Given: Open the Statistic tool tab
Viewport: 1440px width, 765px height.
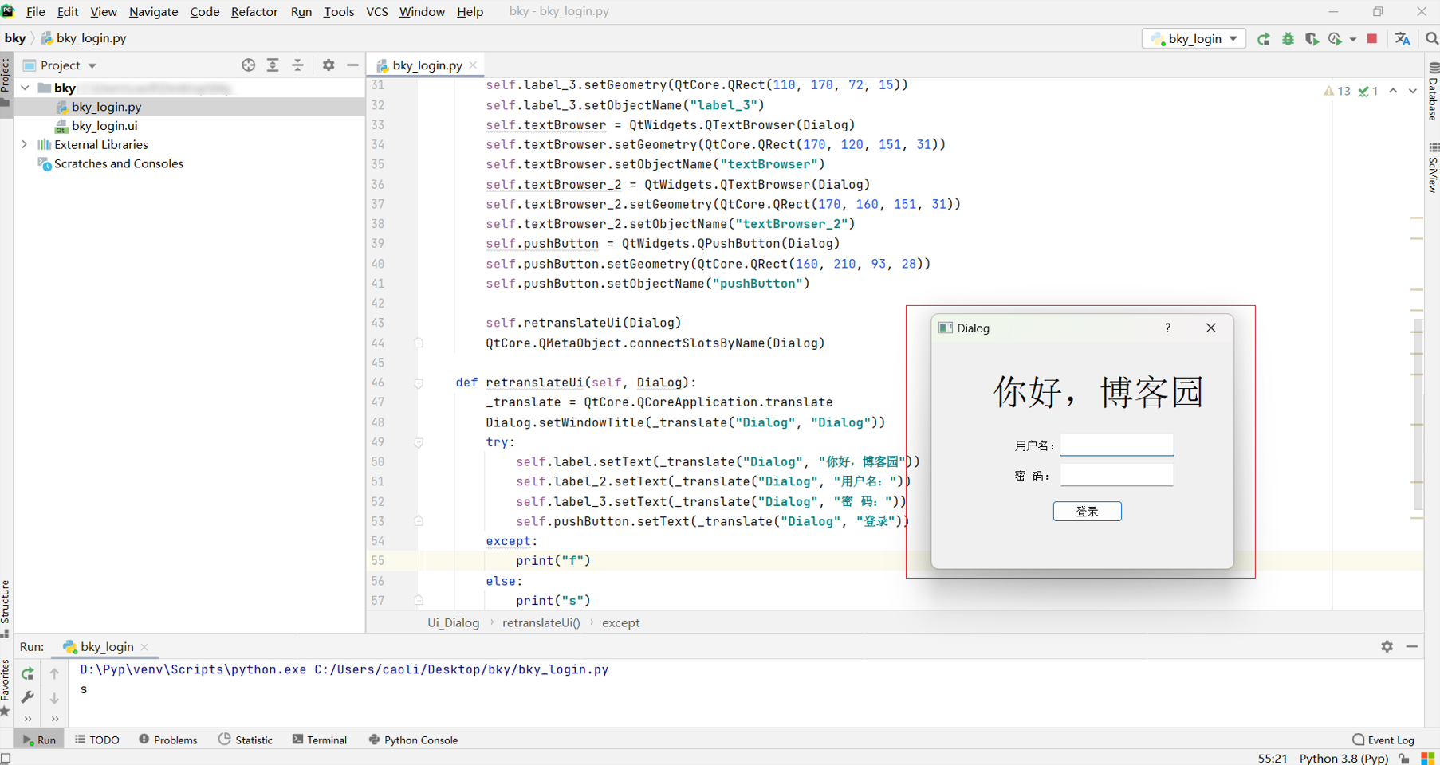Looking at the screenshot, I should pyautogui.click(x=246, y=739).
